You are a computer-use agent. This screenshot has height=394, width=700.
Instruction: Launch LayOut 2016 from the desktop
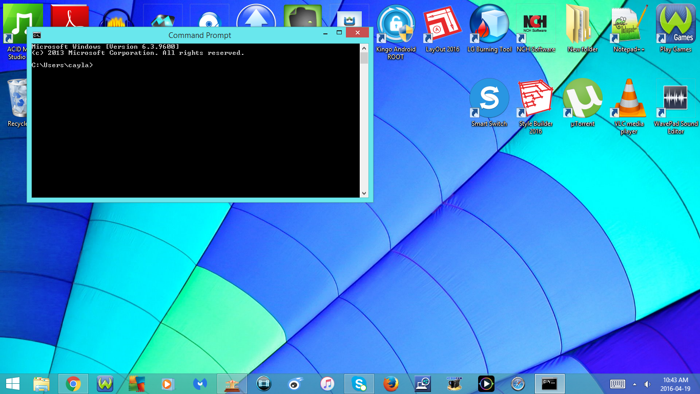click(x=443, y=29)
